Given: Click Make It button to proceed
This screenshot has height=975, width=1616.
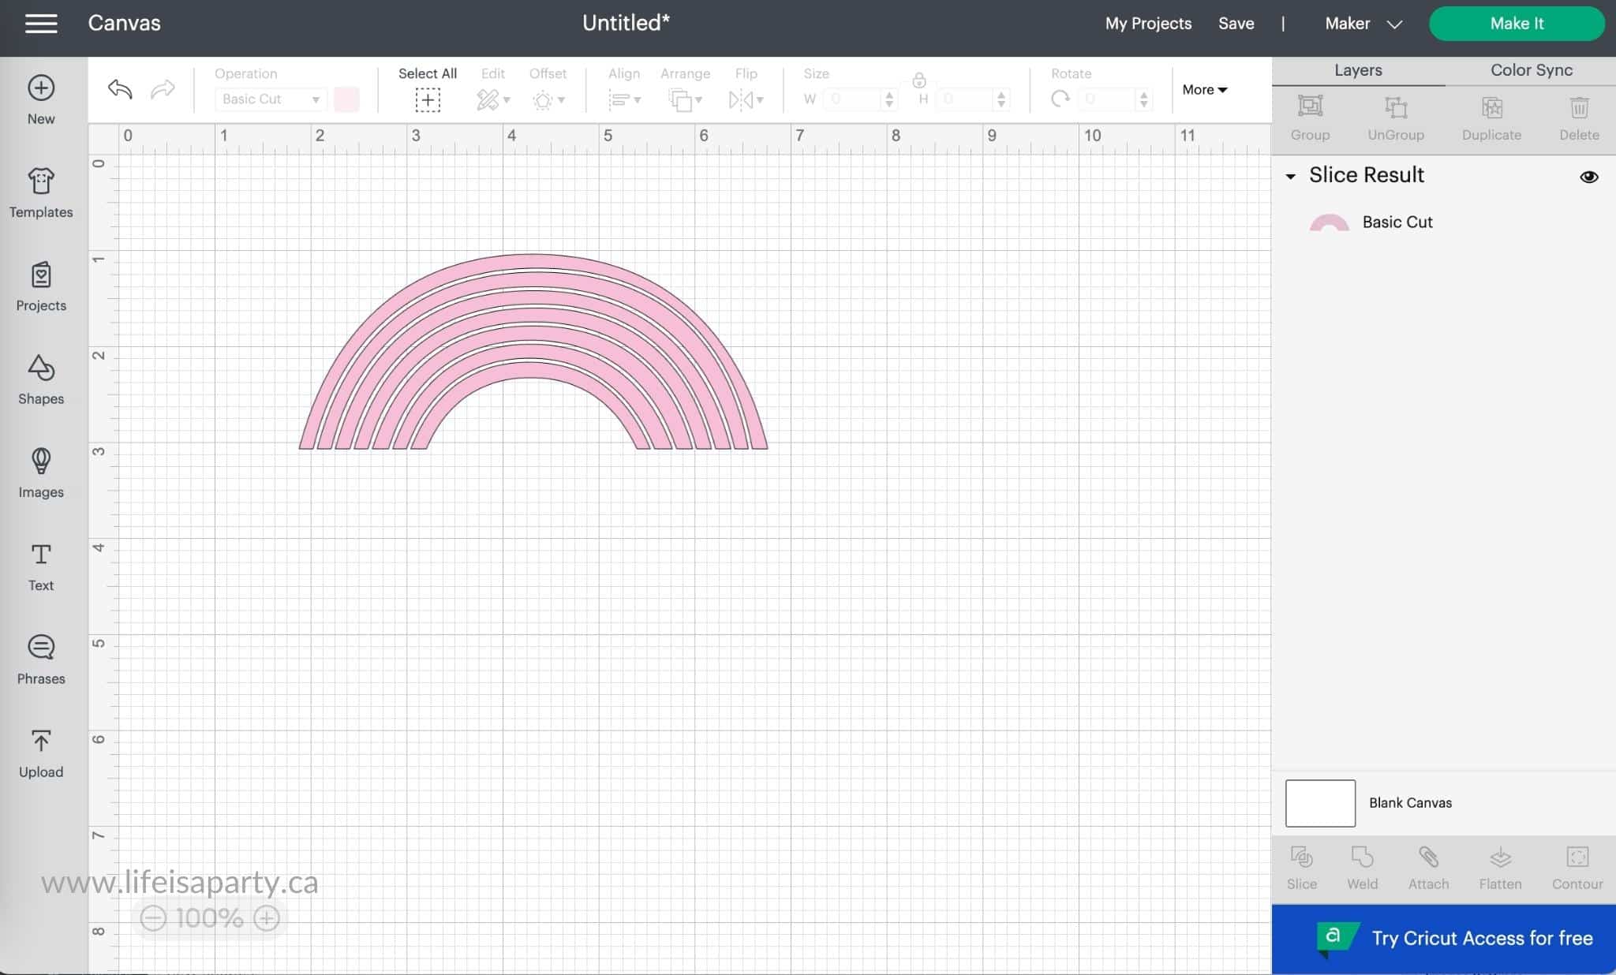Looking at the screenshot, I should pos(1517,23).
